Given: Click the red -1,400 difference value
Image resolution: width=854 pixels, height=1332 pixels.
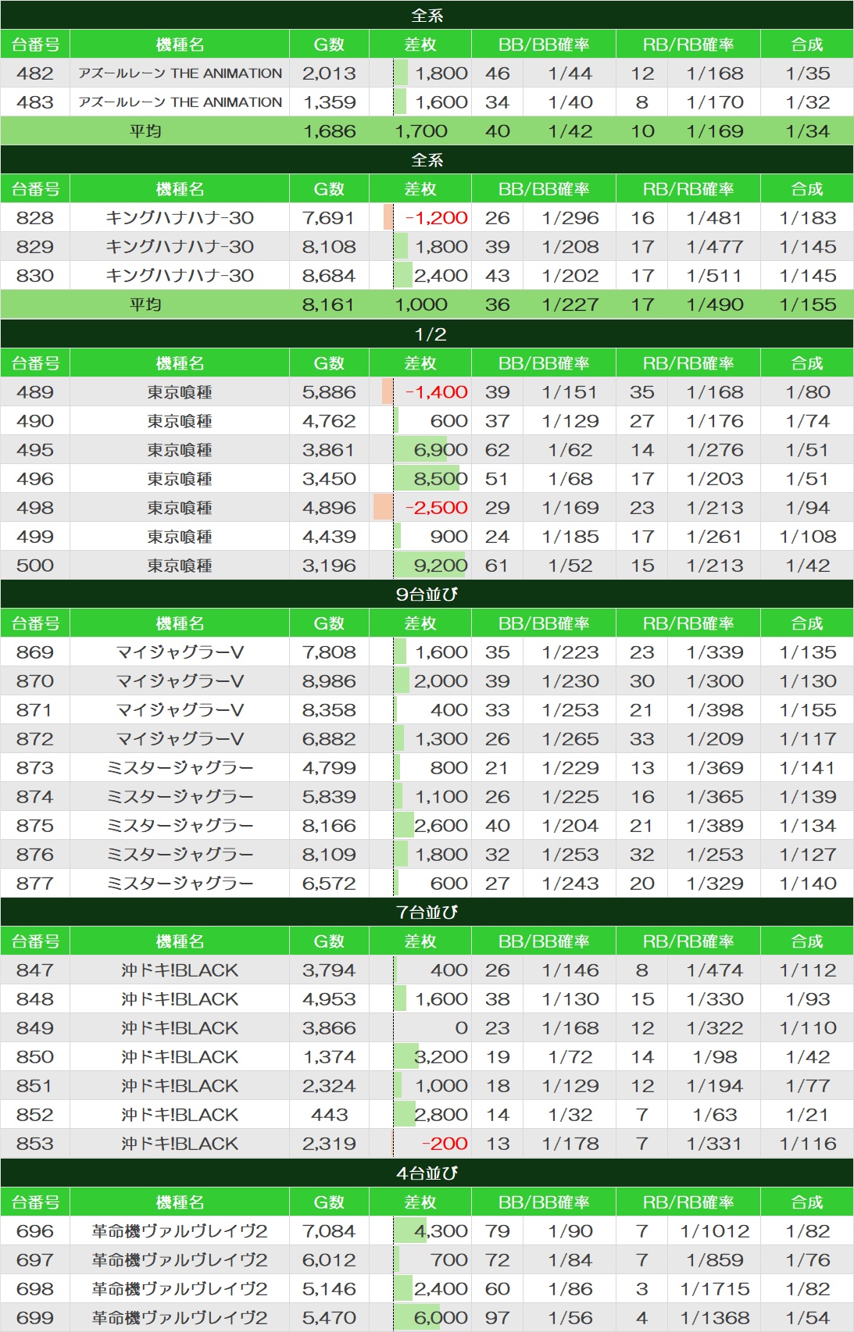Looking at the screenshot, I should (436, 392).
